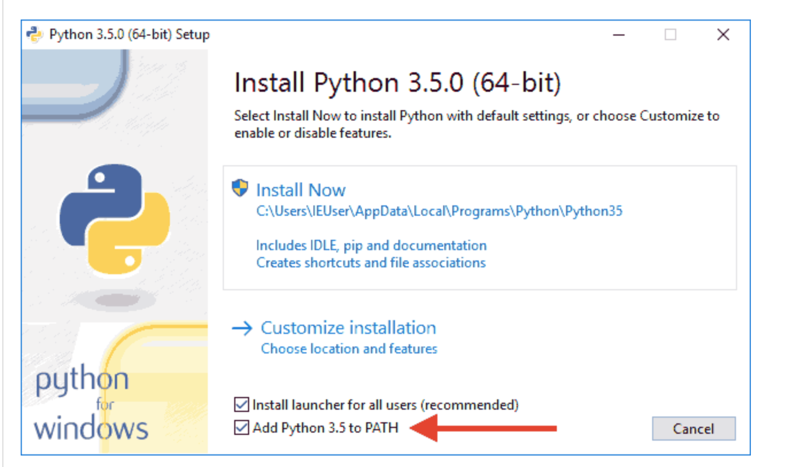Click the shield icon beside Install Now
Image resolution: width=806 pixels, height=467 pixels.
pyautogui.click(x=240, y=188)
